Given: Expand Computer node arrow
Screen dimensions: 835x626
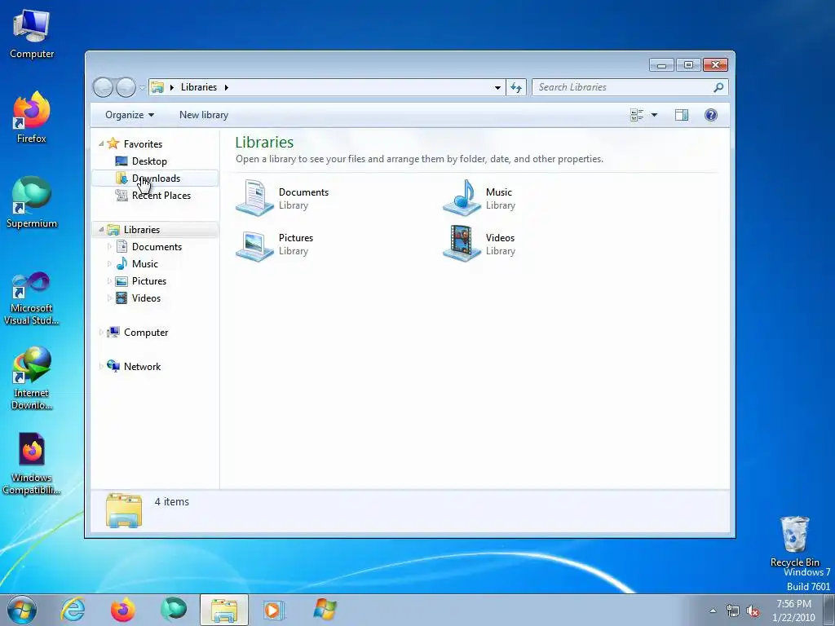Looking at the screenshot, I should [x=101, y=333].
